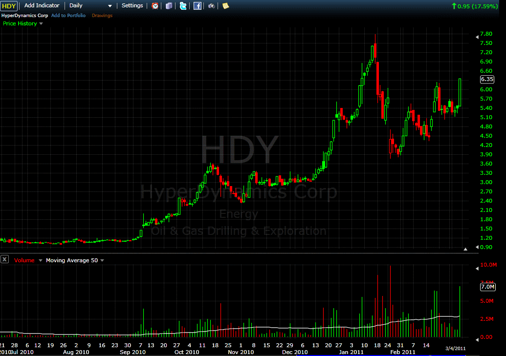The height and width of the screenshot is (356, 506).
Task: Click the scale arrow beside the 0.90 price
Action: (477, 247)
